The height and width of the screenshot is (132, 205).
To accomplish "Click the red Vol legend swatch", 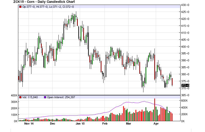I will [20, 97].
